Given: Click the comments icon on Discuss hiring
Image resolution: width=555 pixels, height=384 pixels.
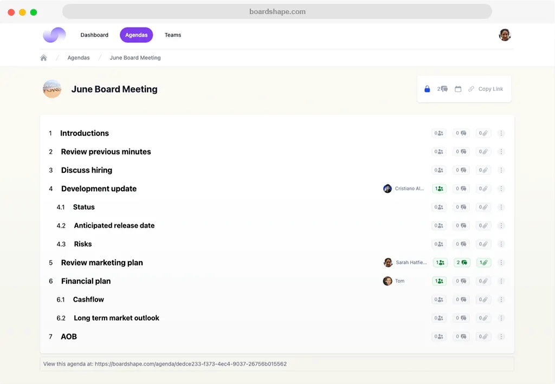Looking at the screenshot, I should click(461, 170).
